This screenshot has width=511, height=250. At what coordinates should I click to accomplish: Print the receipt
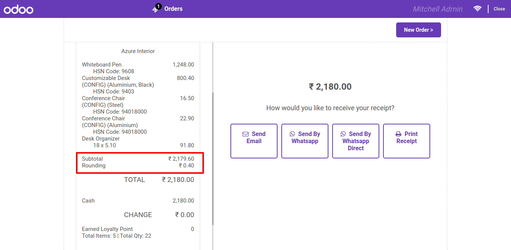(x=407, y=141)
